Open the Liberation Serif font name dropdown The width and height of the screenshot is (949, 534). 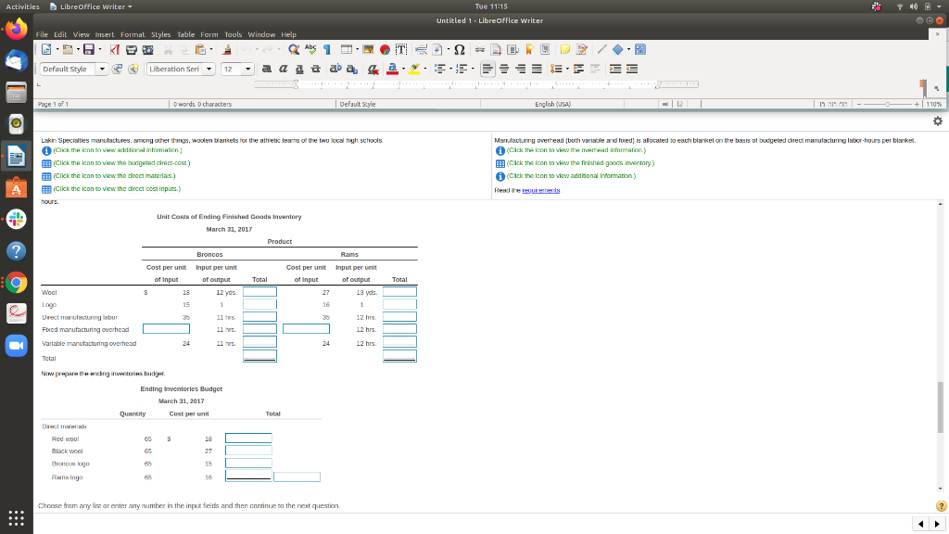209,69
